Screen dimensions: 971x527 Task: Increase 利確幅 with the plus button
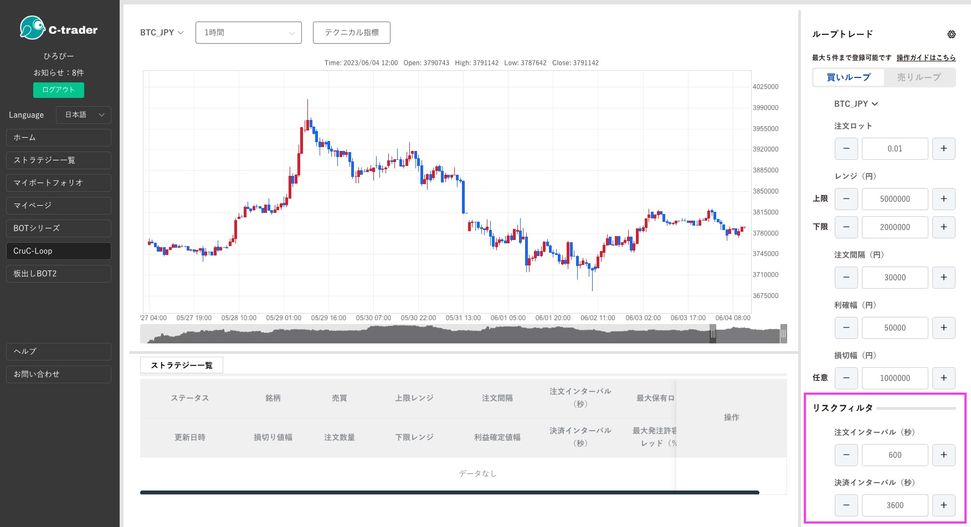943,327
